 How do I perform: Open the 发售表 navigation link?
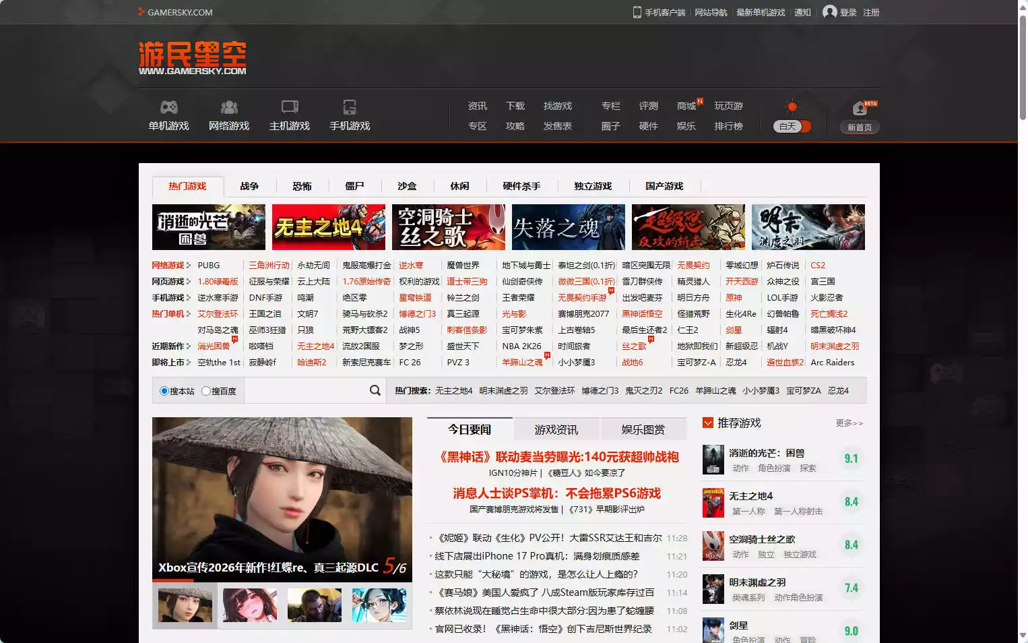(558, 126)
